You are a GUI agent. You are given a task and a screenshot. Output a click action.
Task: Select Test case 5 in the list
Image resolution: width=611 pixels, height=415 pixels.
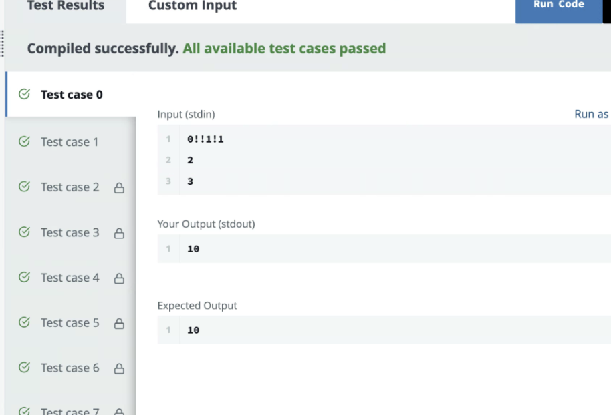(71, 322)
